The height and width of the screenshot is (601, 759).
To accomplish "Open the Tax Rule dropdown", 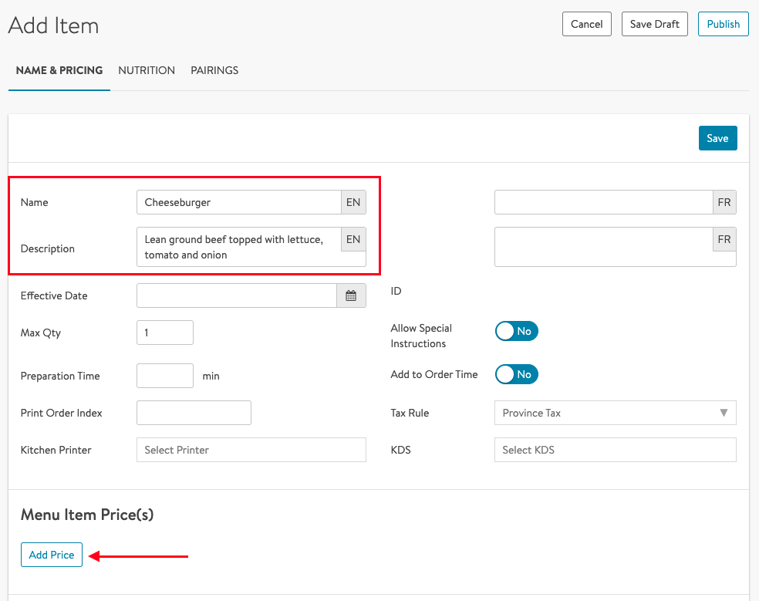I will point(615,413).
